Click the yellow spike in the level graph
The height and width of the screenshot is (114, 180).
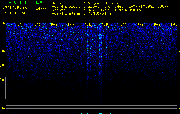click(x=42, y=112)
